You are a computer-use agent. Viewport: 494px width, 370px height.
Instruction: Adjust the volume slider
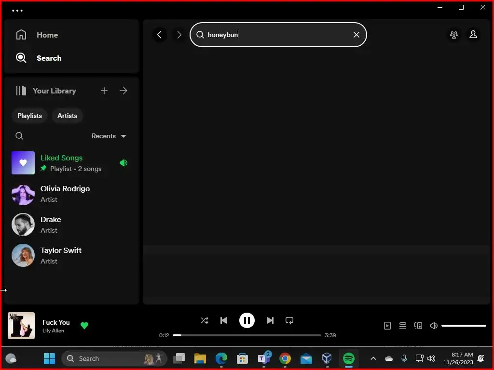click(464, 326)
